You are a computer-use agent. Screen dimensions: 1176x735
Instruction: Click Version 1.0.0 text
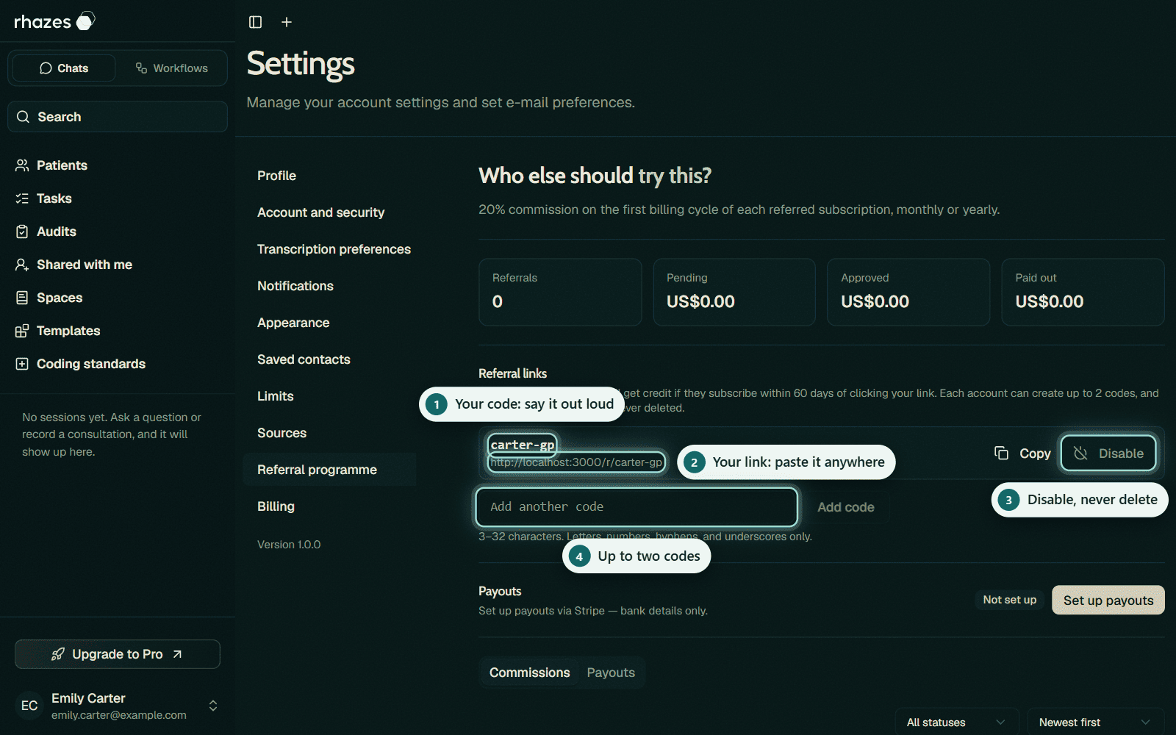289,545
